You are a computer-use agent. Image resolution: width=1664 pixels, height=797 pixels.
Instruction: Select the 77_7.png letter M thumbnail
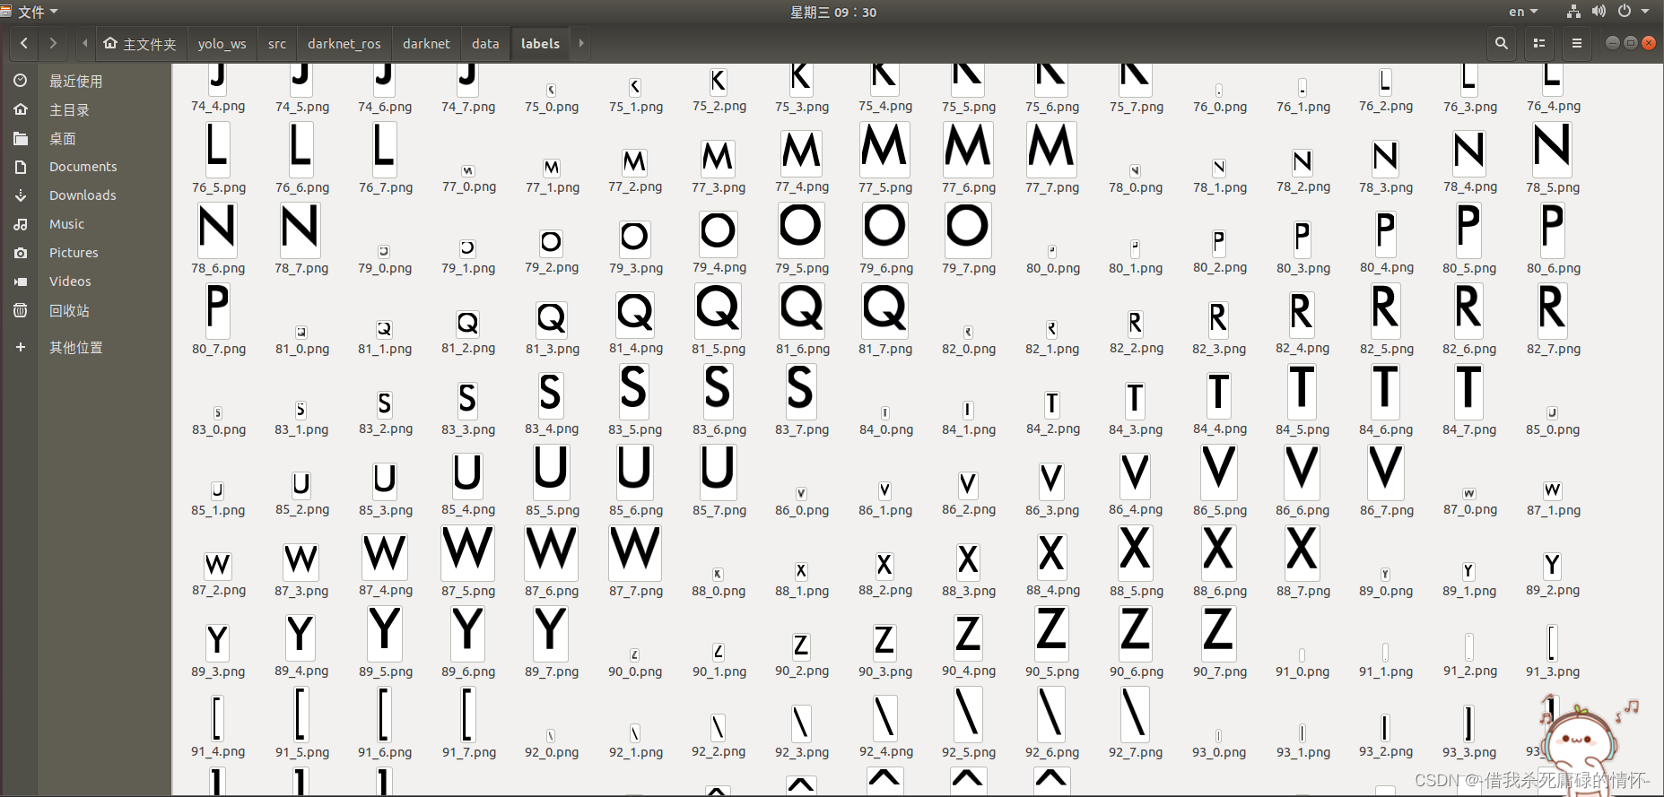(1051, 148)
